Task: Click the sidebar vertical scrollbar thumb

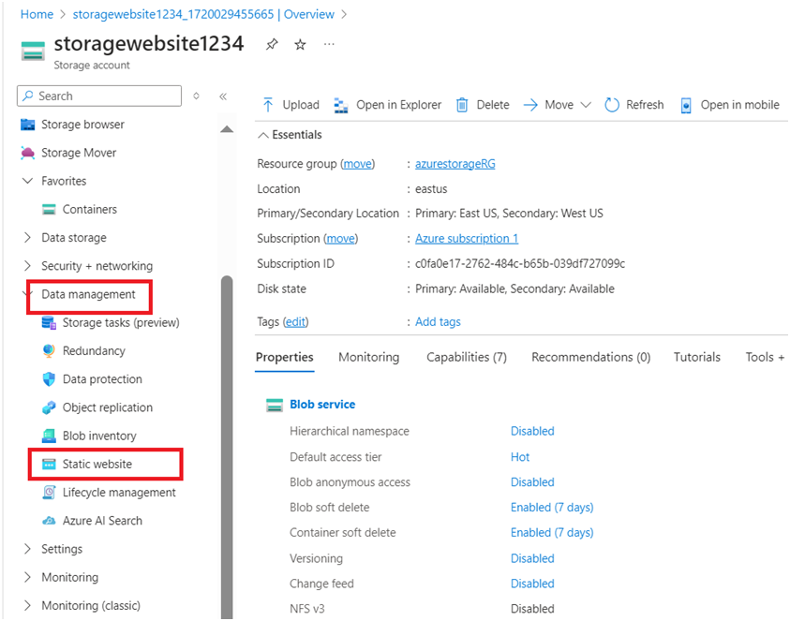Action: [227, 447]
